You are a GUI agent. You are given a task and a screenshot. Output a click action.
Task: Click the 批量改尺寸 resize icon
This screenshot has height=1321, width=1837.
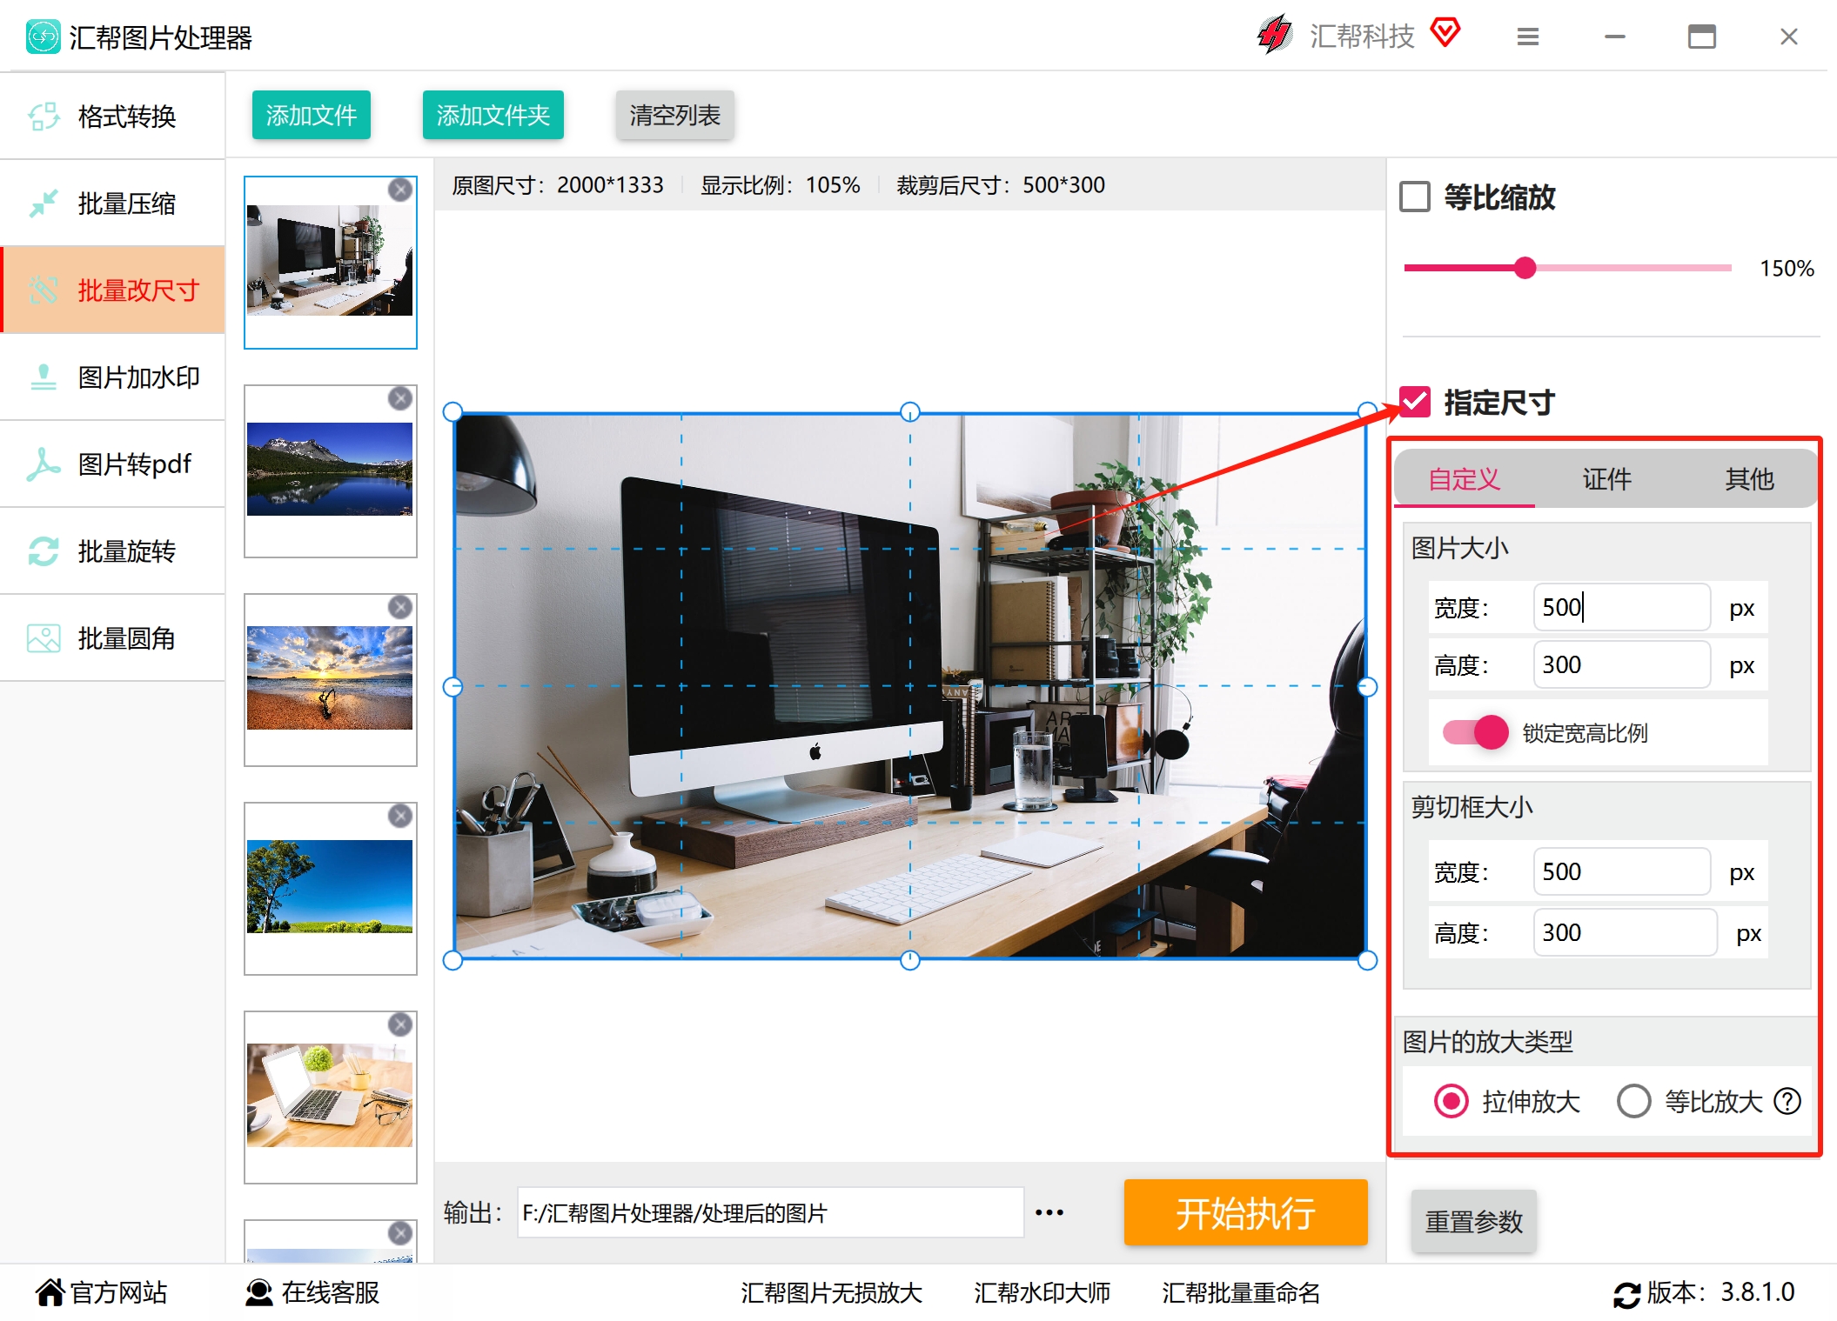(x=44, y=290)
